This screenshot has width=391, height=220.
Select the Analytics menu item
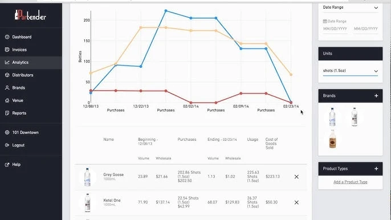coord(31,62)
